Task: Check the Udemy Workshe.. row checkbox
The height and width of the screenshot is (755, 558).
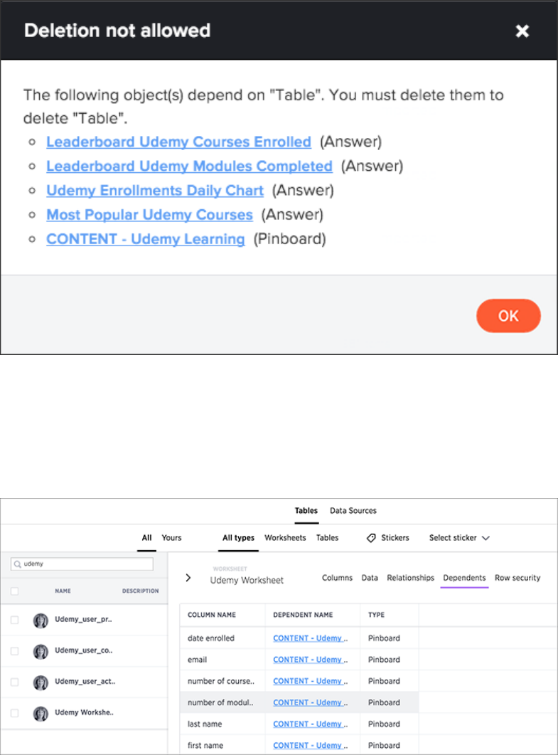Action: [x=15, y=712]
